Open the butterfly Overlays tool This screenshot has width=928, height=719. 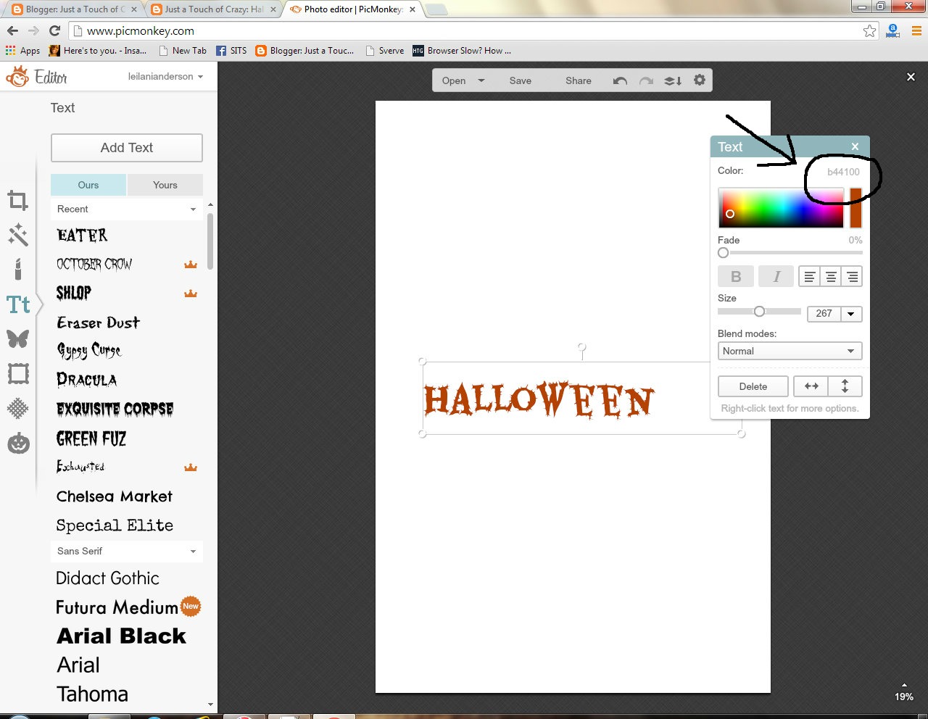pos(18,338)
